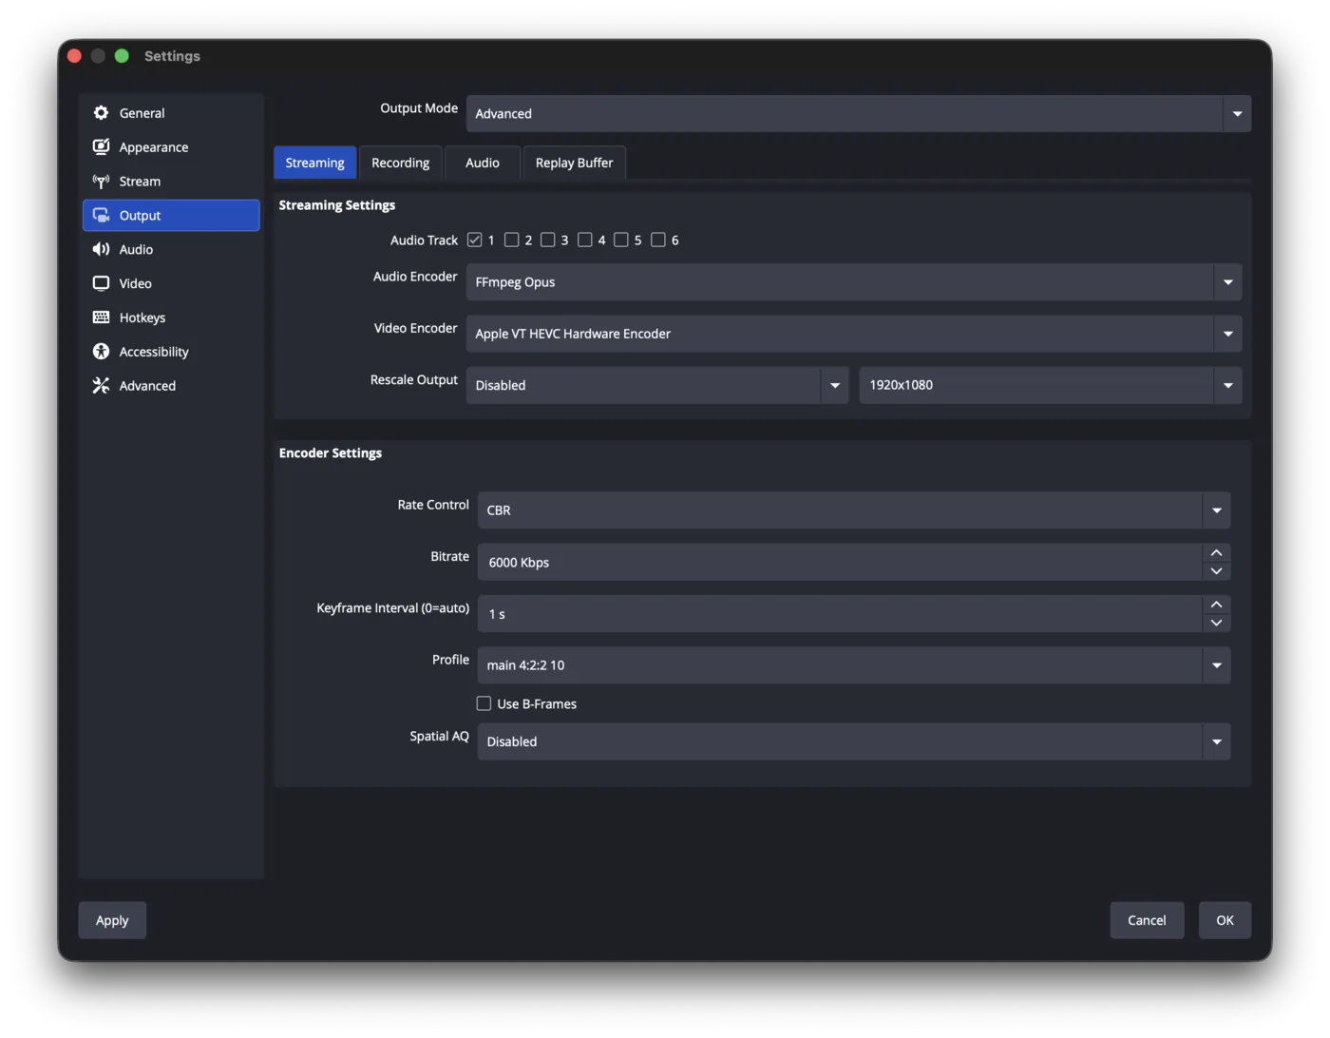The width and height of the screenshot is (1330, 1038).
Task: Confirm settings with OK button
Action: pos(1225,920)
